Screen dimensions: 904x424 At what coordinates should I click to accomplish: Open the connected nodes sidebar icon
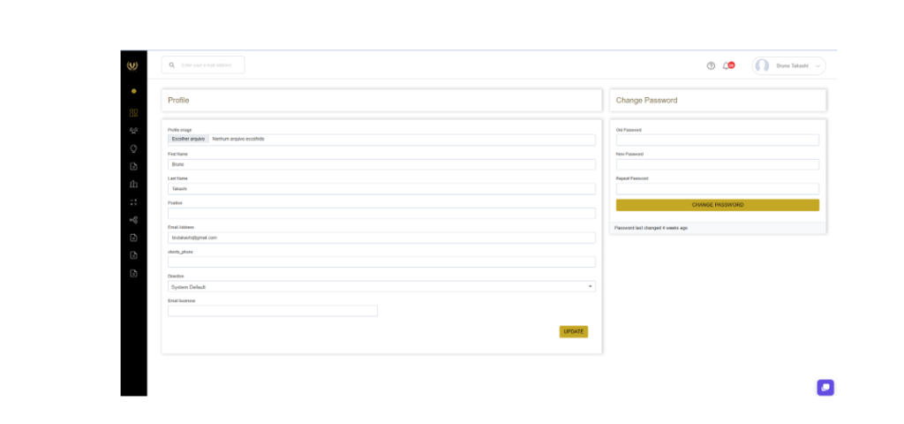pyautogui.click(x=133, y=220)
